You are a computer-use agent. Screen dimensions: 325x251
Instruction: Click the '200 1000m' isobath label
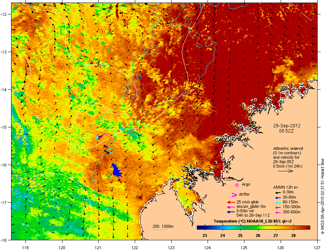click(x=163, y=226)
